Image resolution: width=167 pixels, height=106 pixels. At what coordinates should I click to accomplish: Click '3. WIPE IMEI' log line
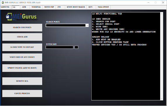pos(100,27)
